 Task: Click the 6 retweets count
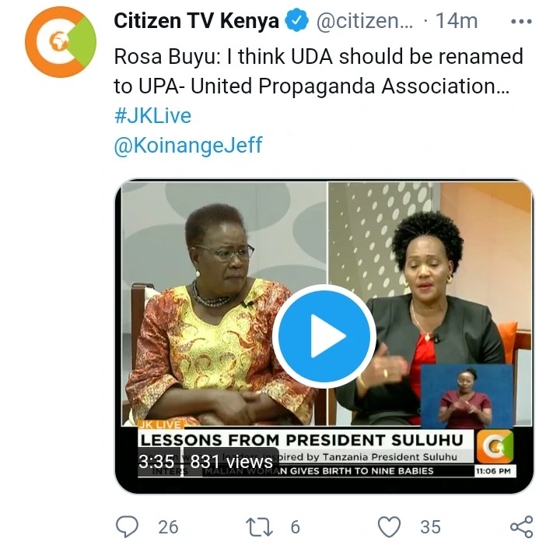(x=296, y=527)
